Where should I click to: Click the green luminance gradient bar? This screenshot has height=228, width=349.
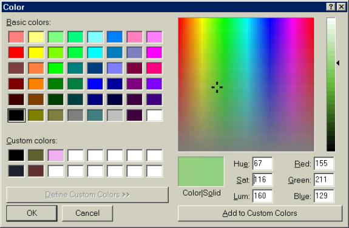pos(331,84)
